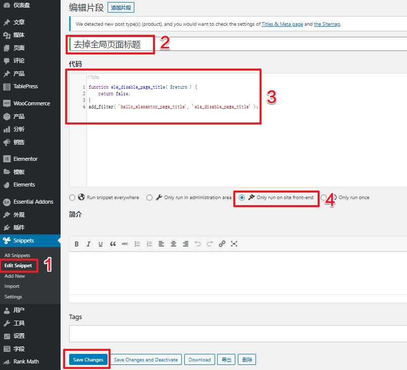Image resolution: width=407 pixels, height=370 pixels.
Task: Click Save Changes and Deactivate button
Action: [146, 359]
